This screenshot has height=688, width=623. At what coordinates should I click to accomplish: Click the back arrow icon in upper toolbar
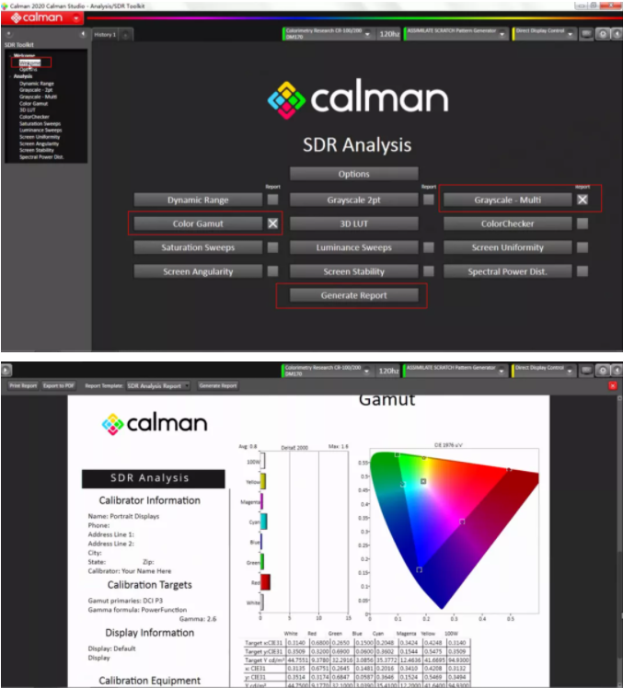(x=617, y=34)
